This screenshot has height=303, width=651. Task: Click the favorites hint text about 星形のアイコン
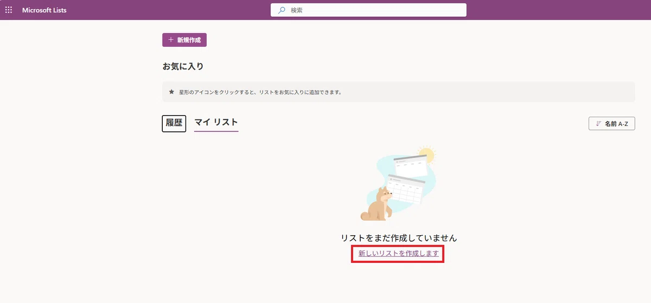[x=260, y=92]
